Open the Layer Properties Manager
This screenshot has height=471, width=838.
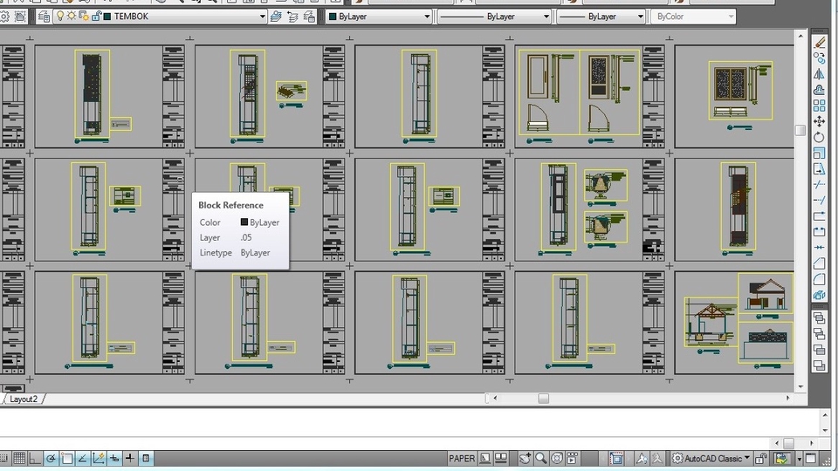click(x=44, y=17)
